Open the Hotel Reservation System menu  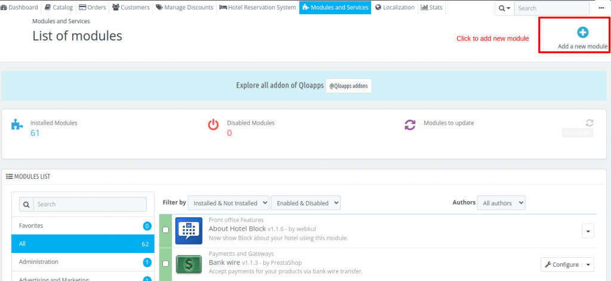(258, 7)
